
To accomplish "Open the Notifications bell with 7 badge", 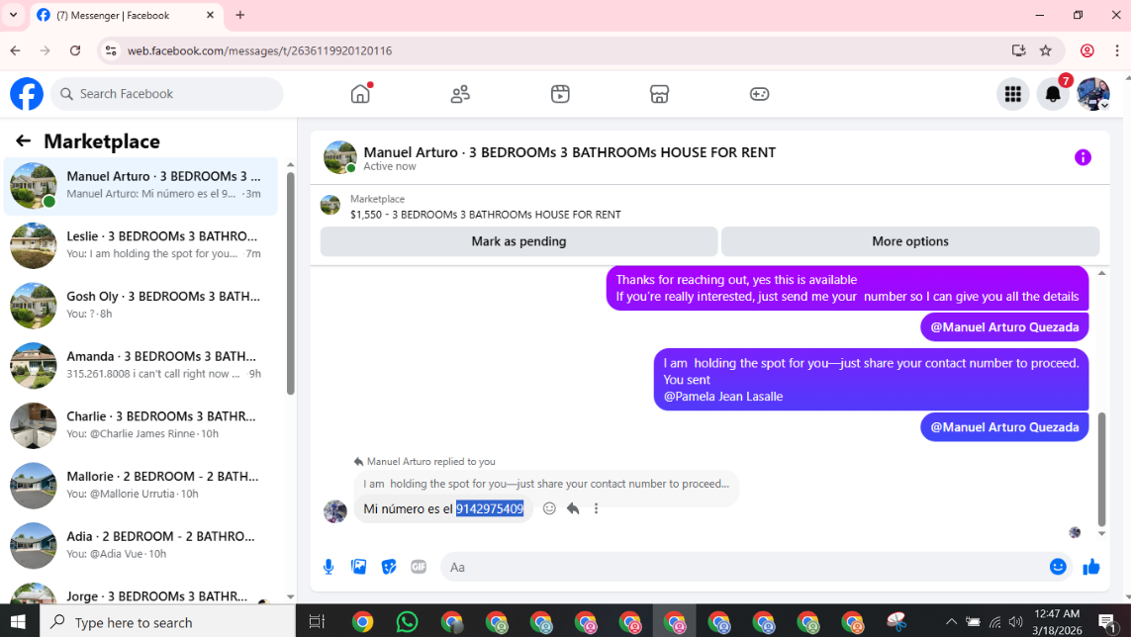I will (x=1053, y=94).
